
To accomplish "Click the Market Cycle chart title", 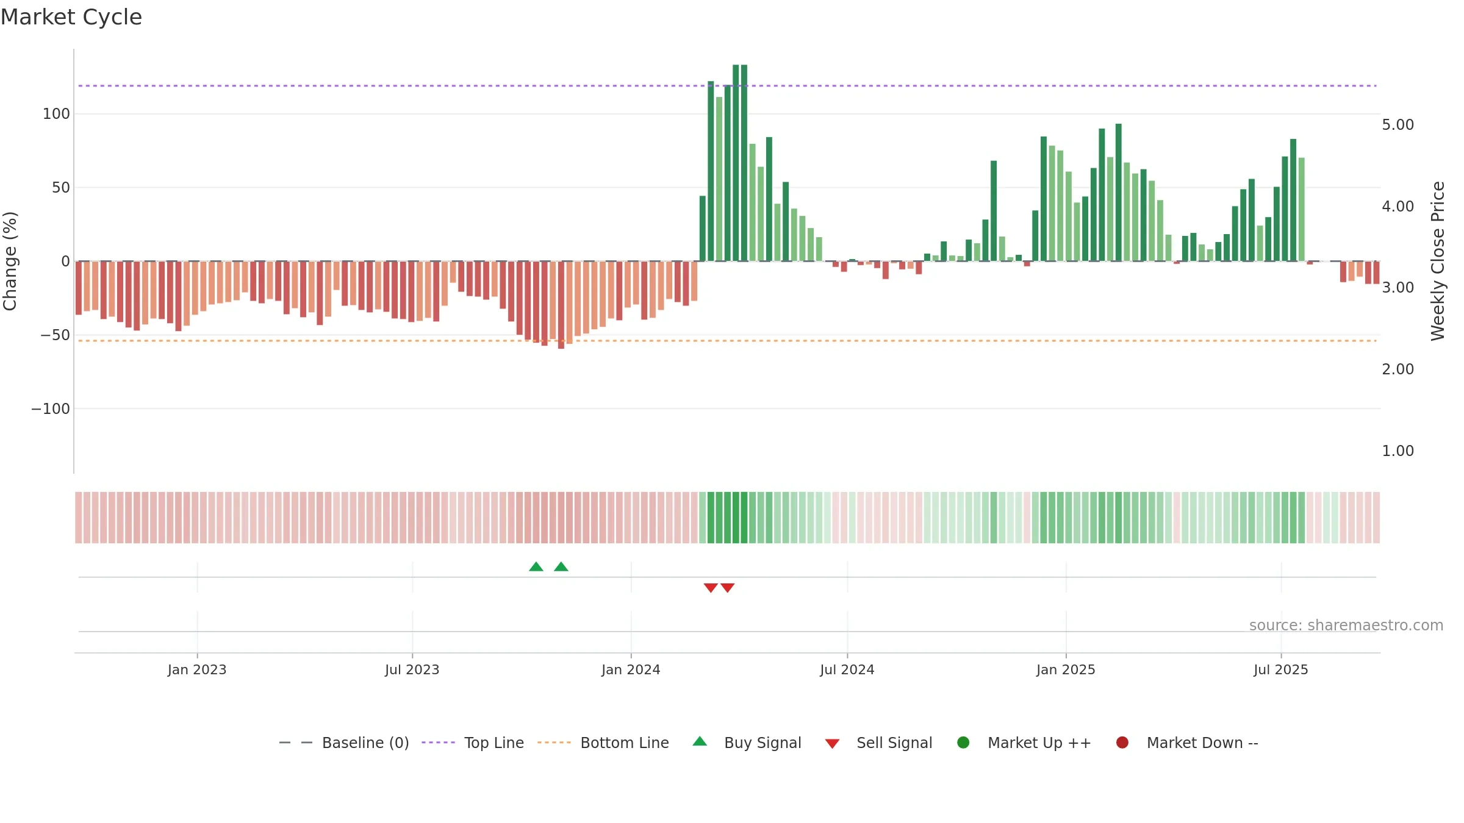I will (x=71, y=17).
